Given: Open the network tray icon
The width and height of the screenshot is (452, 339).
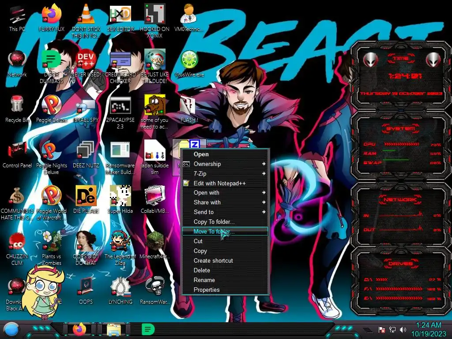Looking at the screenshot, I should [392, 329].
